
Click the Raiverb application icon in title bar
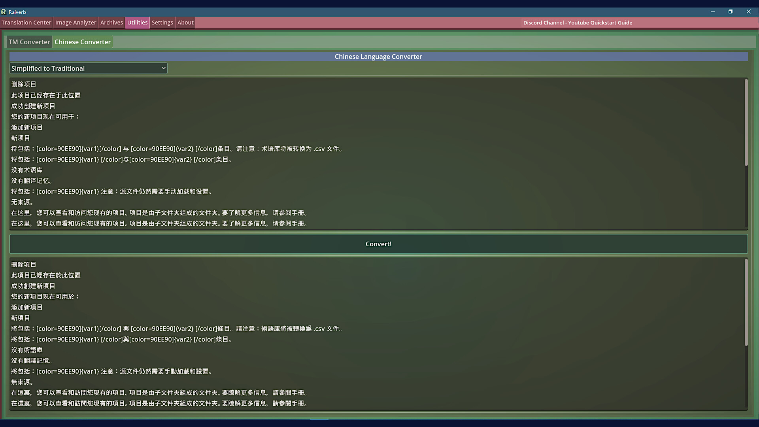(4, 12)
